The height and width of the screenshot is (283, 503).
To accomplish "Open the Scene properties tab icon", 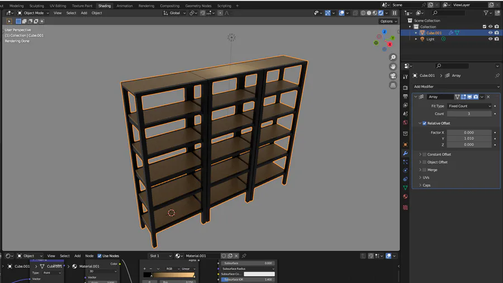I will pos(405,114).
